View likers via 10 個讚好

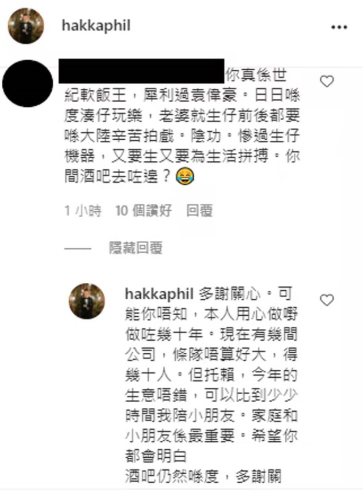point(143,211)
